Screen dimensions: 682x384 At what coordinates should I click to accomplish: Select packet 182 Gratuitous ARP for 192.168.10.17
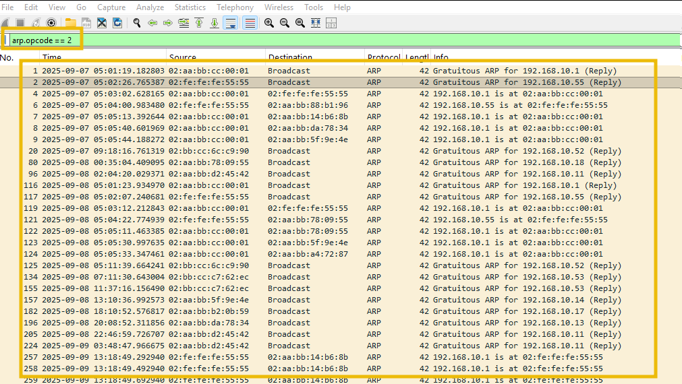(x=341, y=311)
